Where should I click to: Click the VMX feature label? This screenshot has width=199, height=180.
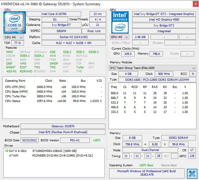23,64
